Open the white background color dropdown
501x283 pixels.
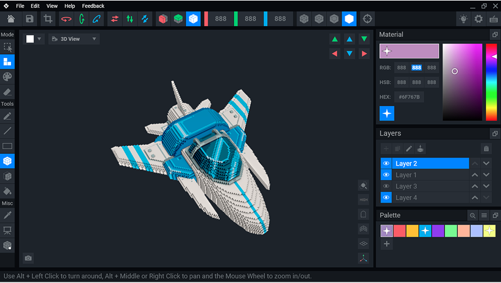pos(34,39)
